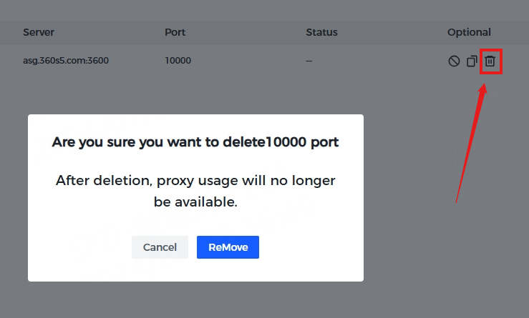Click the Status column header
This screenshot has width=529, height=318.
coord(321,32)
